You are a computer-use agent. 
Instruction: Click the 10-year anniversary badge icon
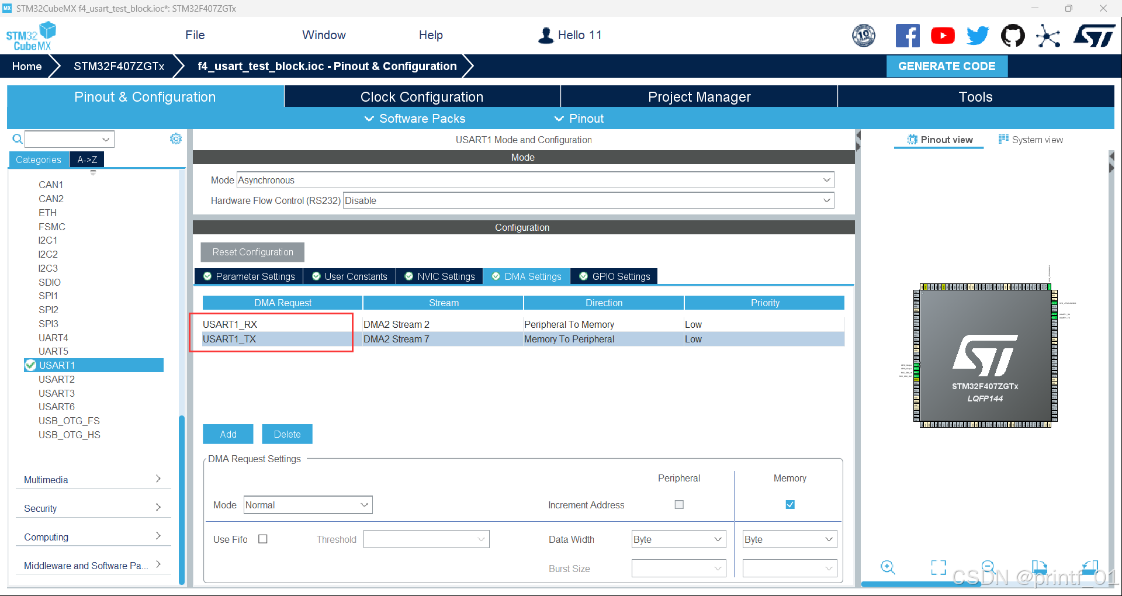pos(864,36)
